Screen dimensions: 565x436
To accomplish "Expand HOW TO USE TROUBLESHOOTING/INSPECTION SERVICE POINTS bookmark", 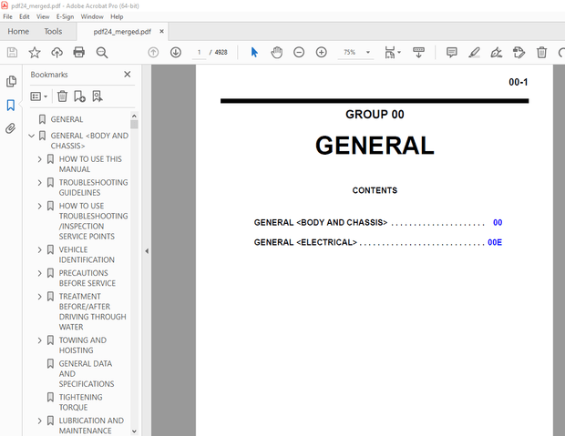I will [x=39, y=206].
